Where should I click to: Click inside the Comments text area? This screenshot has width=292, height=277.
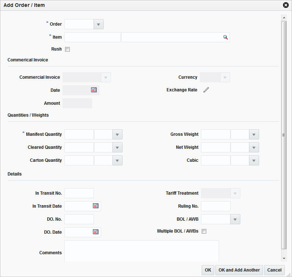click(141, 251)
